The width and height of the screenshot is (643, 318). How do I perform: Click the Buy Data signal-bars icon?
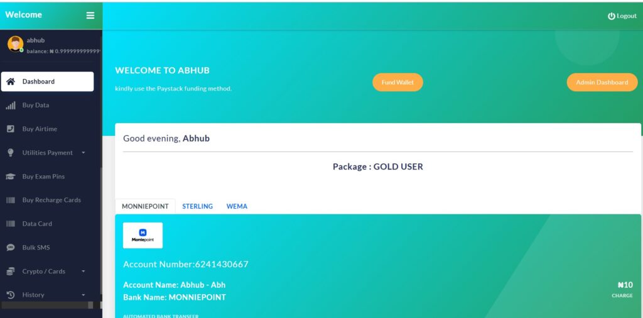11,106
